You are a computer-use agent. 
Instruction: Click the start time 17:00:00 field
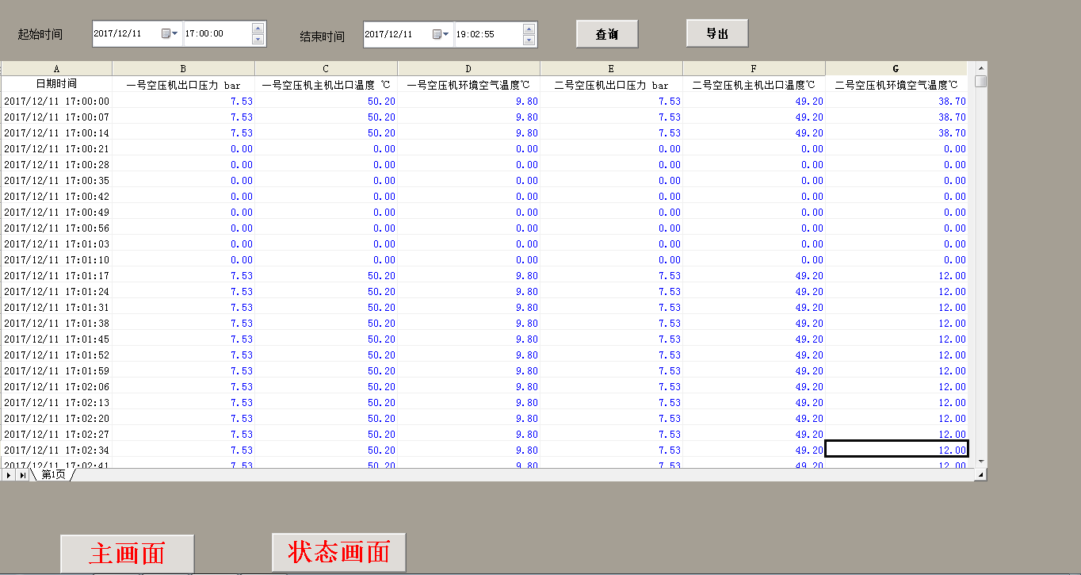click(x=216, y=34)
